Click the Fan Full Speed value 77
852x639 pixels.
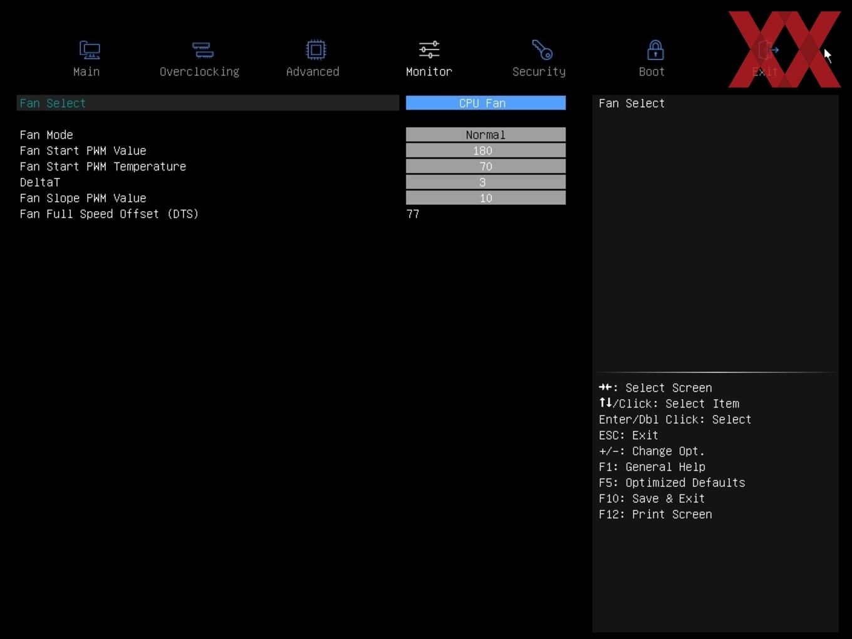pyautogui.click(x=413, y=214)
